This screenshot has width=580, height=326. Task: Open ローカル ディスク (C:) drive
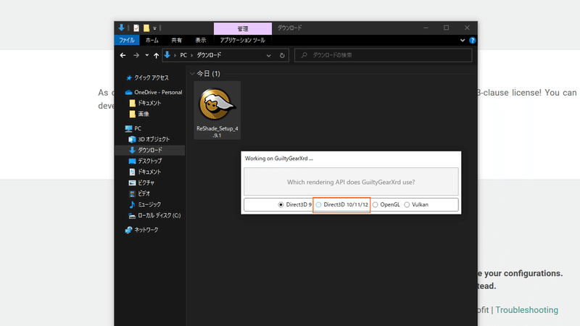(154, 215)
